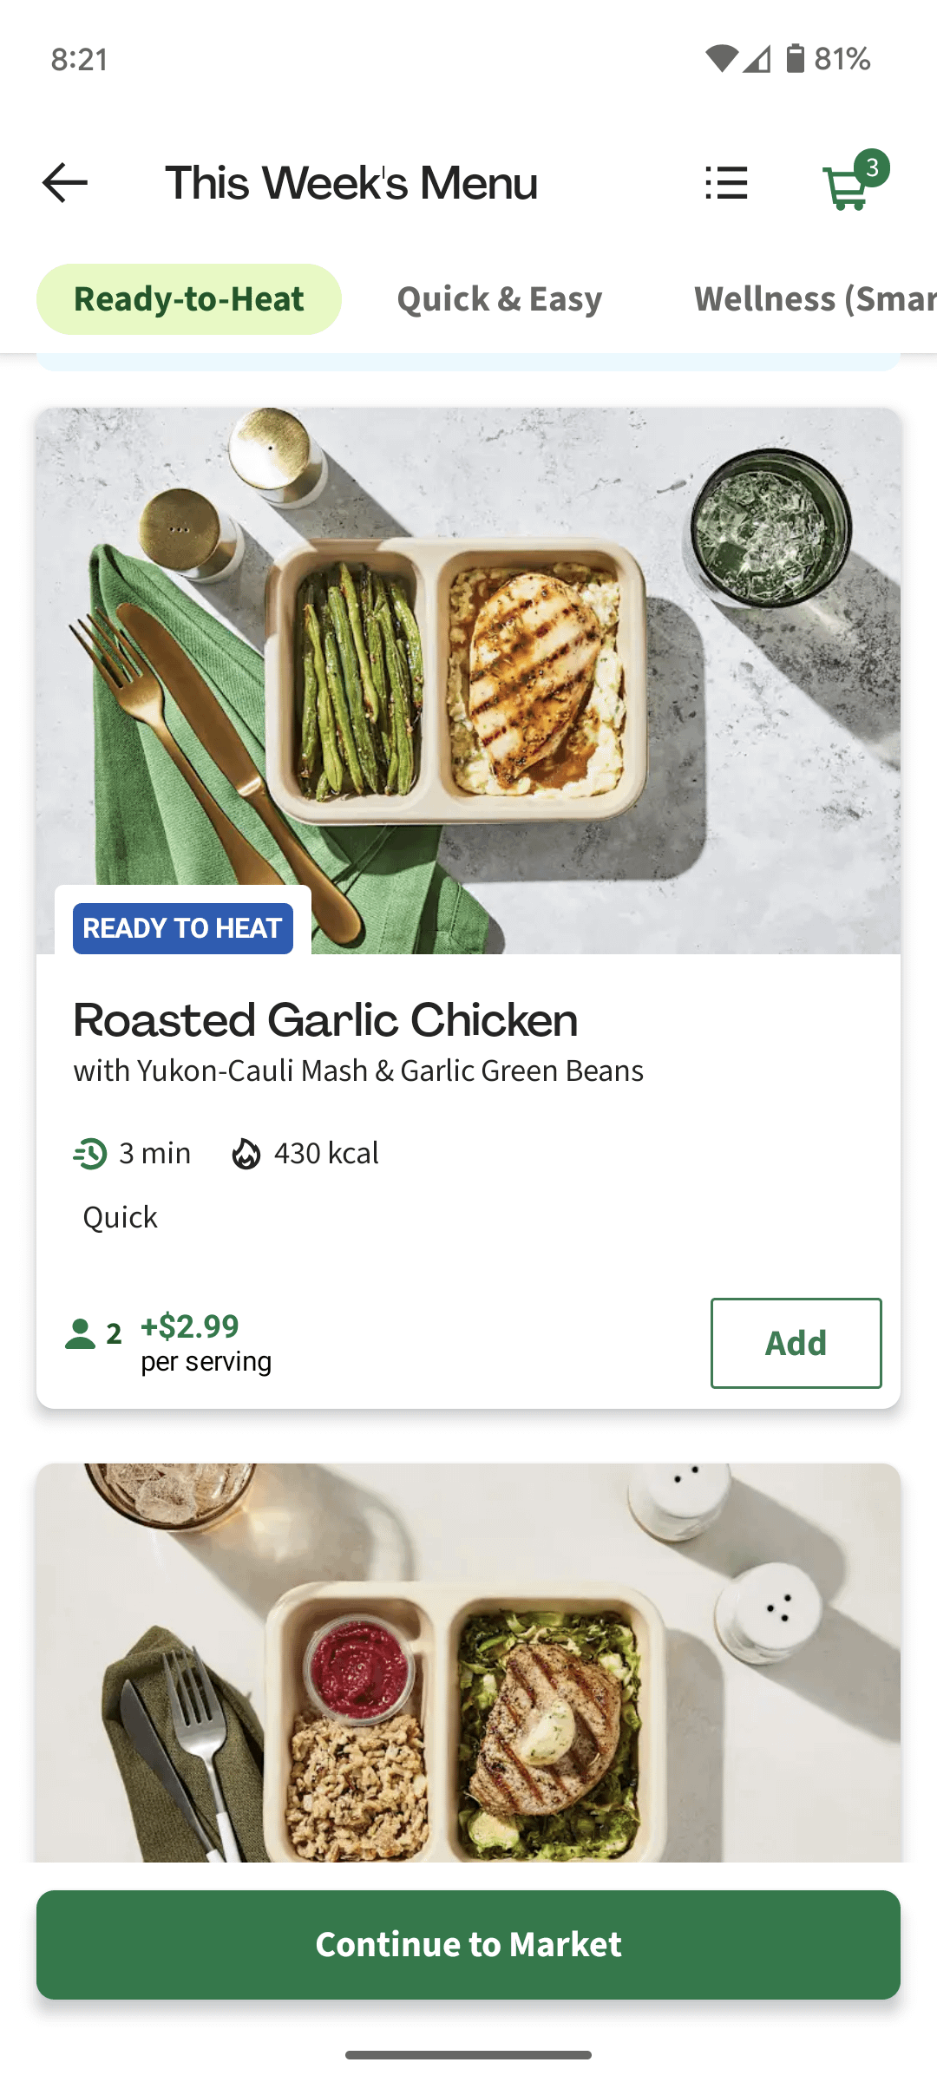Open the list view menu icon
This screenshot has width=937, height=2082.
tap(726, 183)
